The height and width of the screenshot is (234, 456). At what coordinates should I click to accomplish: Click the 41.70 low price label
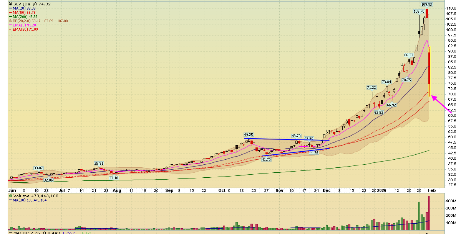[266, 159]
